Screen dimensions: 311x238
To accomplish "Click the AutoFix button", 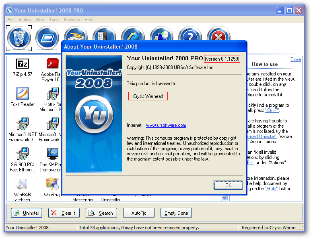I will [139, 213].
